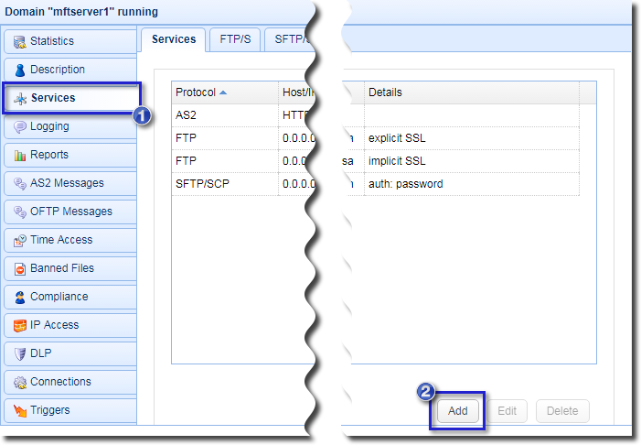Click the Banned Files icon

(19, 268)
